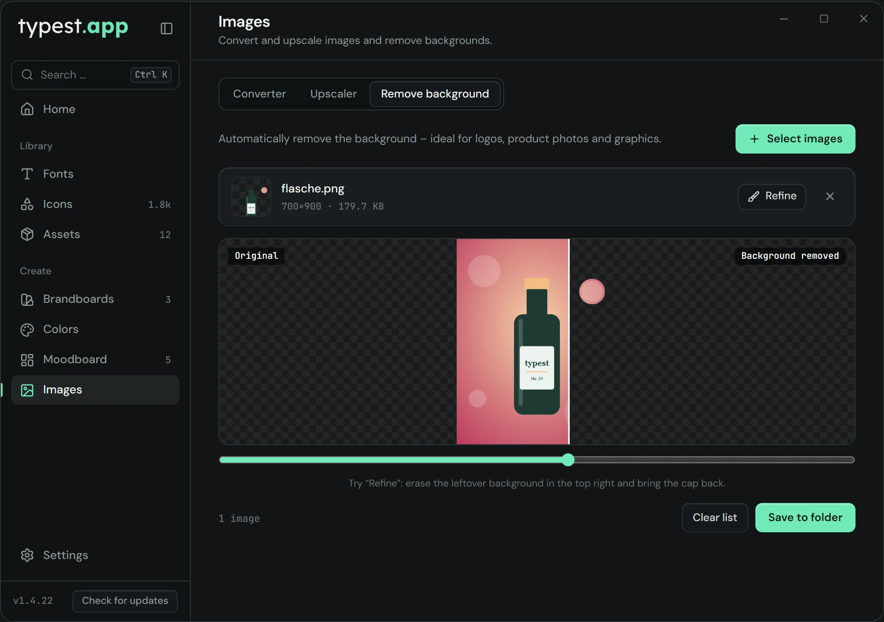Click the 'Create' section header
Viewport: 884px width, 622px height.
click(x=35, y=271)
